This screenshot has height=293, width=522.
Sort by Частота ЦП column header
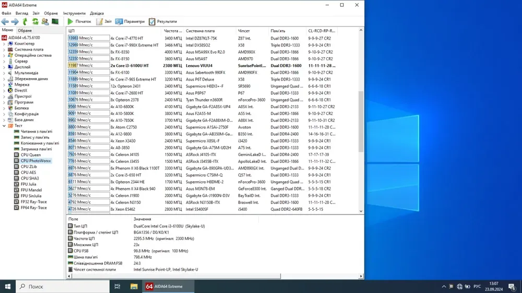coord(173,31)
